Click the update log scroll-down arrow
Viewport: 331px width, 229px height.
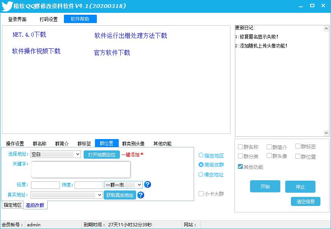click(326, 133)
